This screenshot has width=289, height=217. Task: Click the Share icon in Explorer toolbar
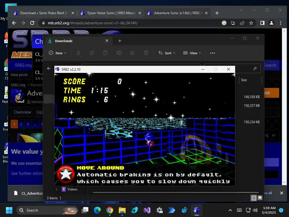point(133,53)
